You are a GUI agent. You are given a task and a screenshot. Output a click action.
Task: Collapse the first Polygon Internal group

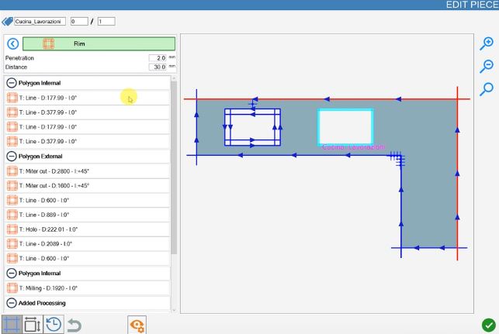(12, 83)
